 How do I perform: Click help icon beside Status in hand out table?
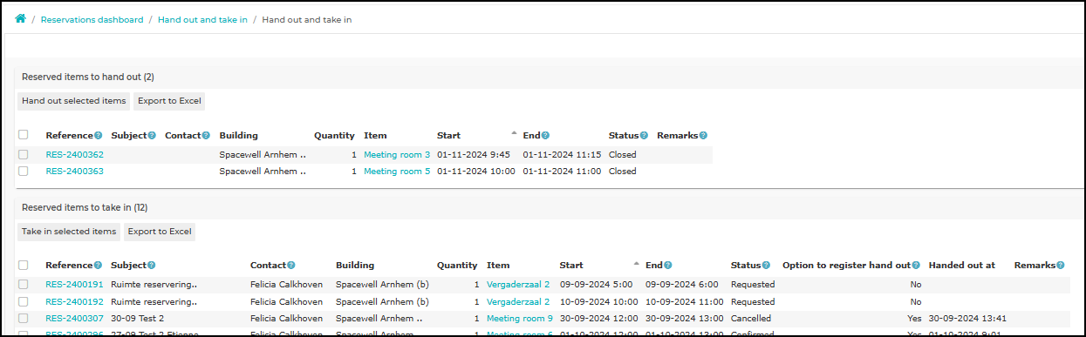(x=644, y=136)
